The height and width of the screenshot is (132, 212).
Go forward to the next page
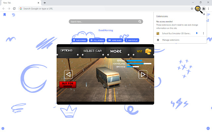pyautogui.click(x=9, y=9)
